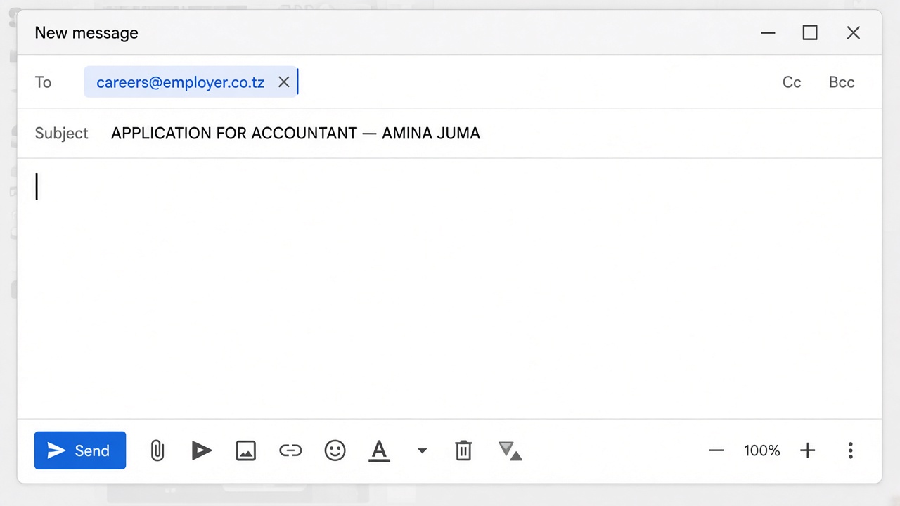This screenshot has height=506, width=900.
Task: Minimize the New message window
Action: tap(768, 33)
